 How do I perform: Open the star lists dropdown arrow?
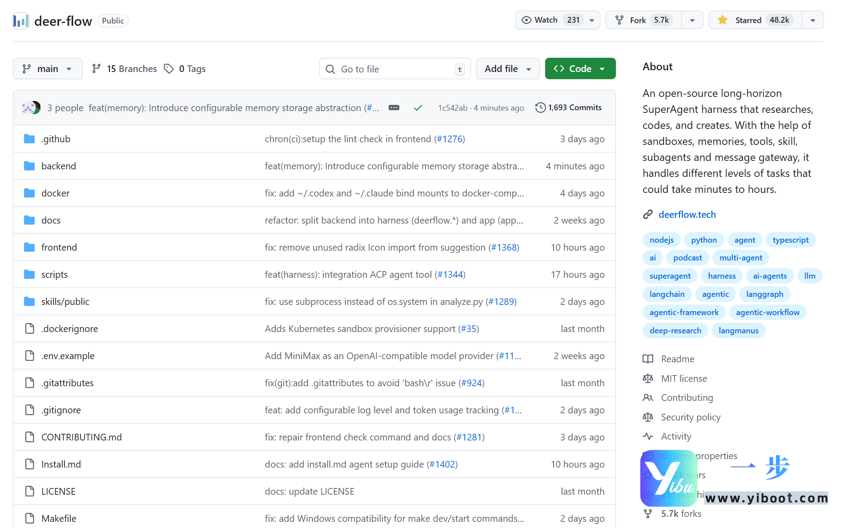click(x=813, y=20)
